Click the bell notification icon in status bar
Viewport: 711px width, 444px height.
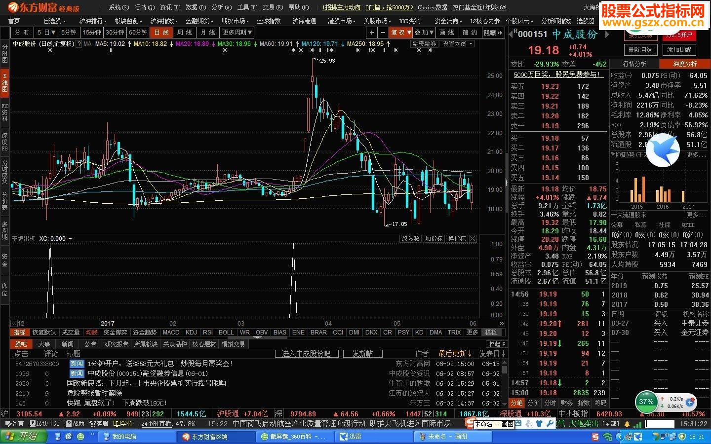click(628, 424)
